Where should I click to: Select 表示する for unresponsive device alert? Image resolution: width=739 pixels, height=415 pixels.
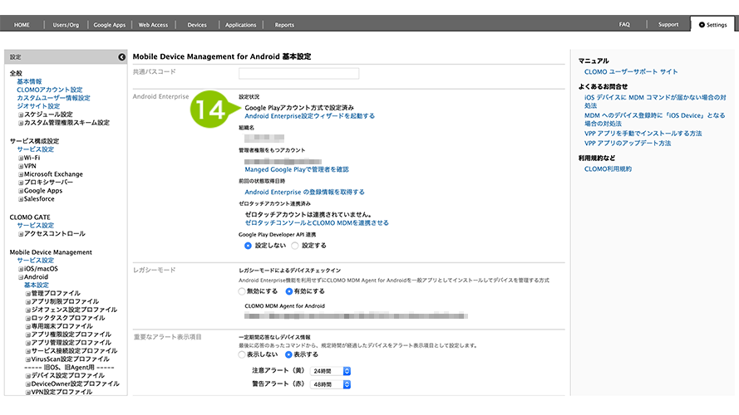click(289, 354)
